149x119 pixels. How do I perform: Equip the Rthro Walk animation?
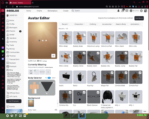click(x=66, y=38)
